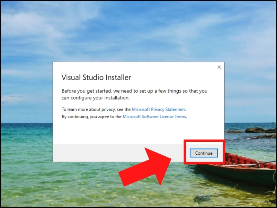
Task: Click the dark submerged rock near the bottom
Action: coord(202,199)
